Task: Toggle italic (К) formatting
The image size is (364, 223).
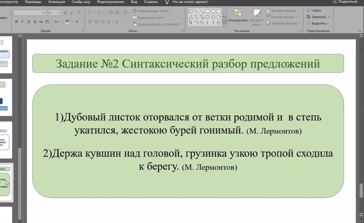Action: click(22, 22)
